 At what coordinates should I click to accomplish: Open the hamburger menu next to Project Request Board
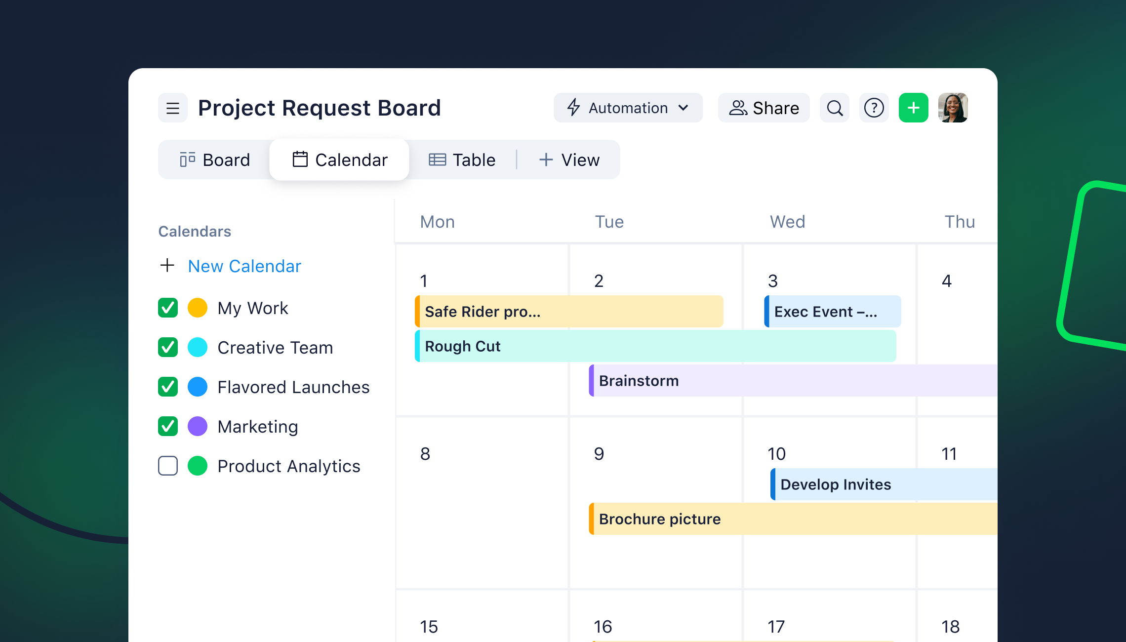coord(172,108)
